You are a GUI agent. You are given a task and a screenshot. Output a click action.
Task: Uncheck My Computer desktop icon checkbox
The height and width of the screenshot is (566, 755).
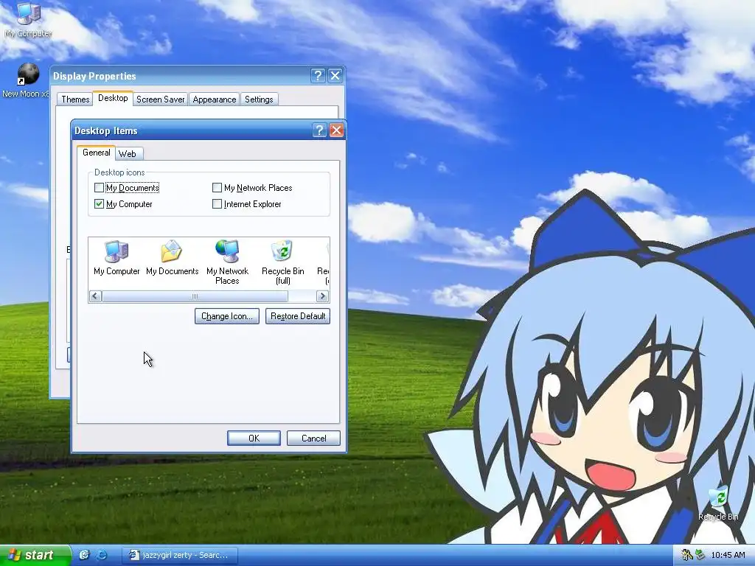(100, 204)
